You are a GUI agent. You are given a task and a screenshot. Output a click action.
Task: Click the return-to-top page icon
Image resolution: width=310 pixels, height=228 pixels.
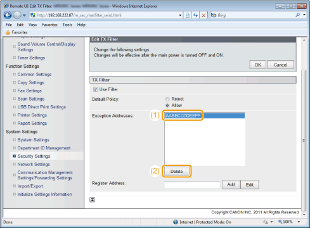tap(93, 199)
